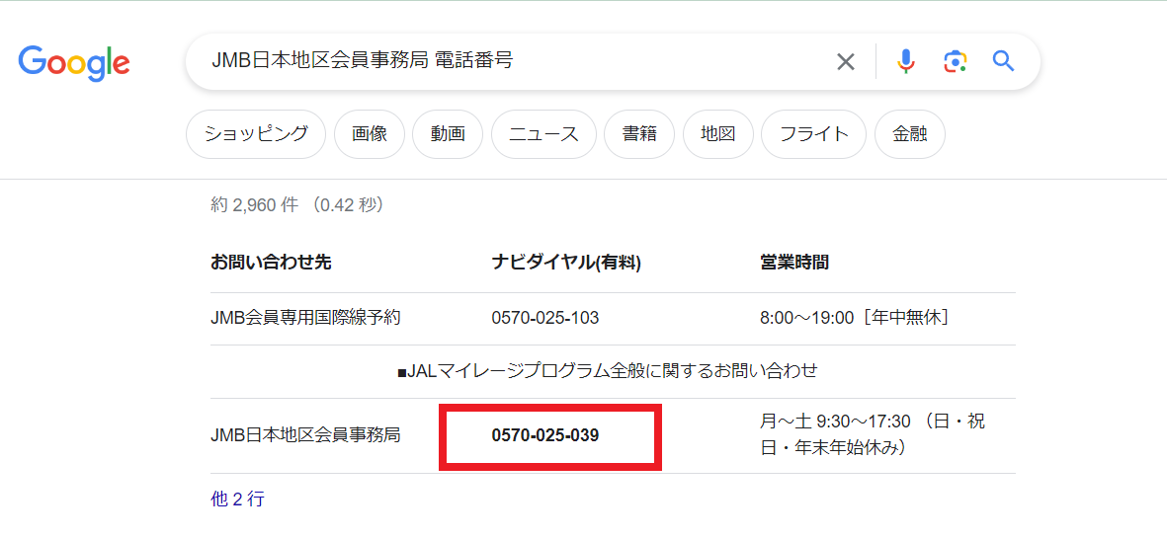Open Google Lens image search icon

[x=955, y=61]
